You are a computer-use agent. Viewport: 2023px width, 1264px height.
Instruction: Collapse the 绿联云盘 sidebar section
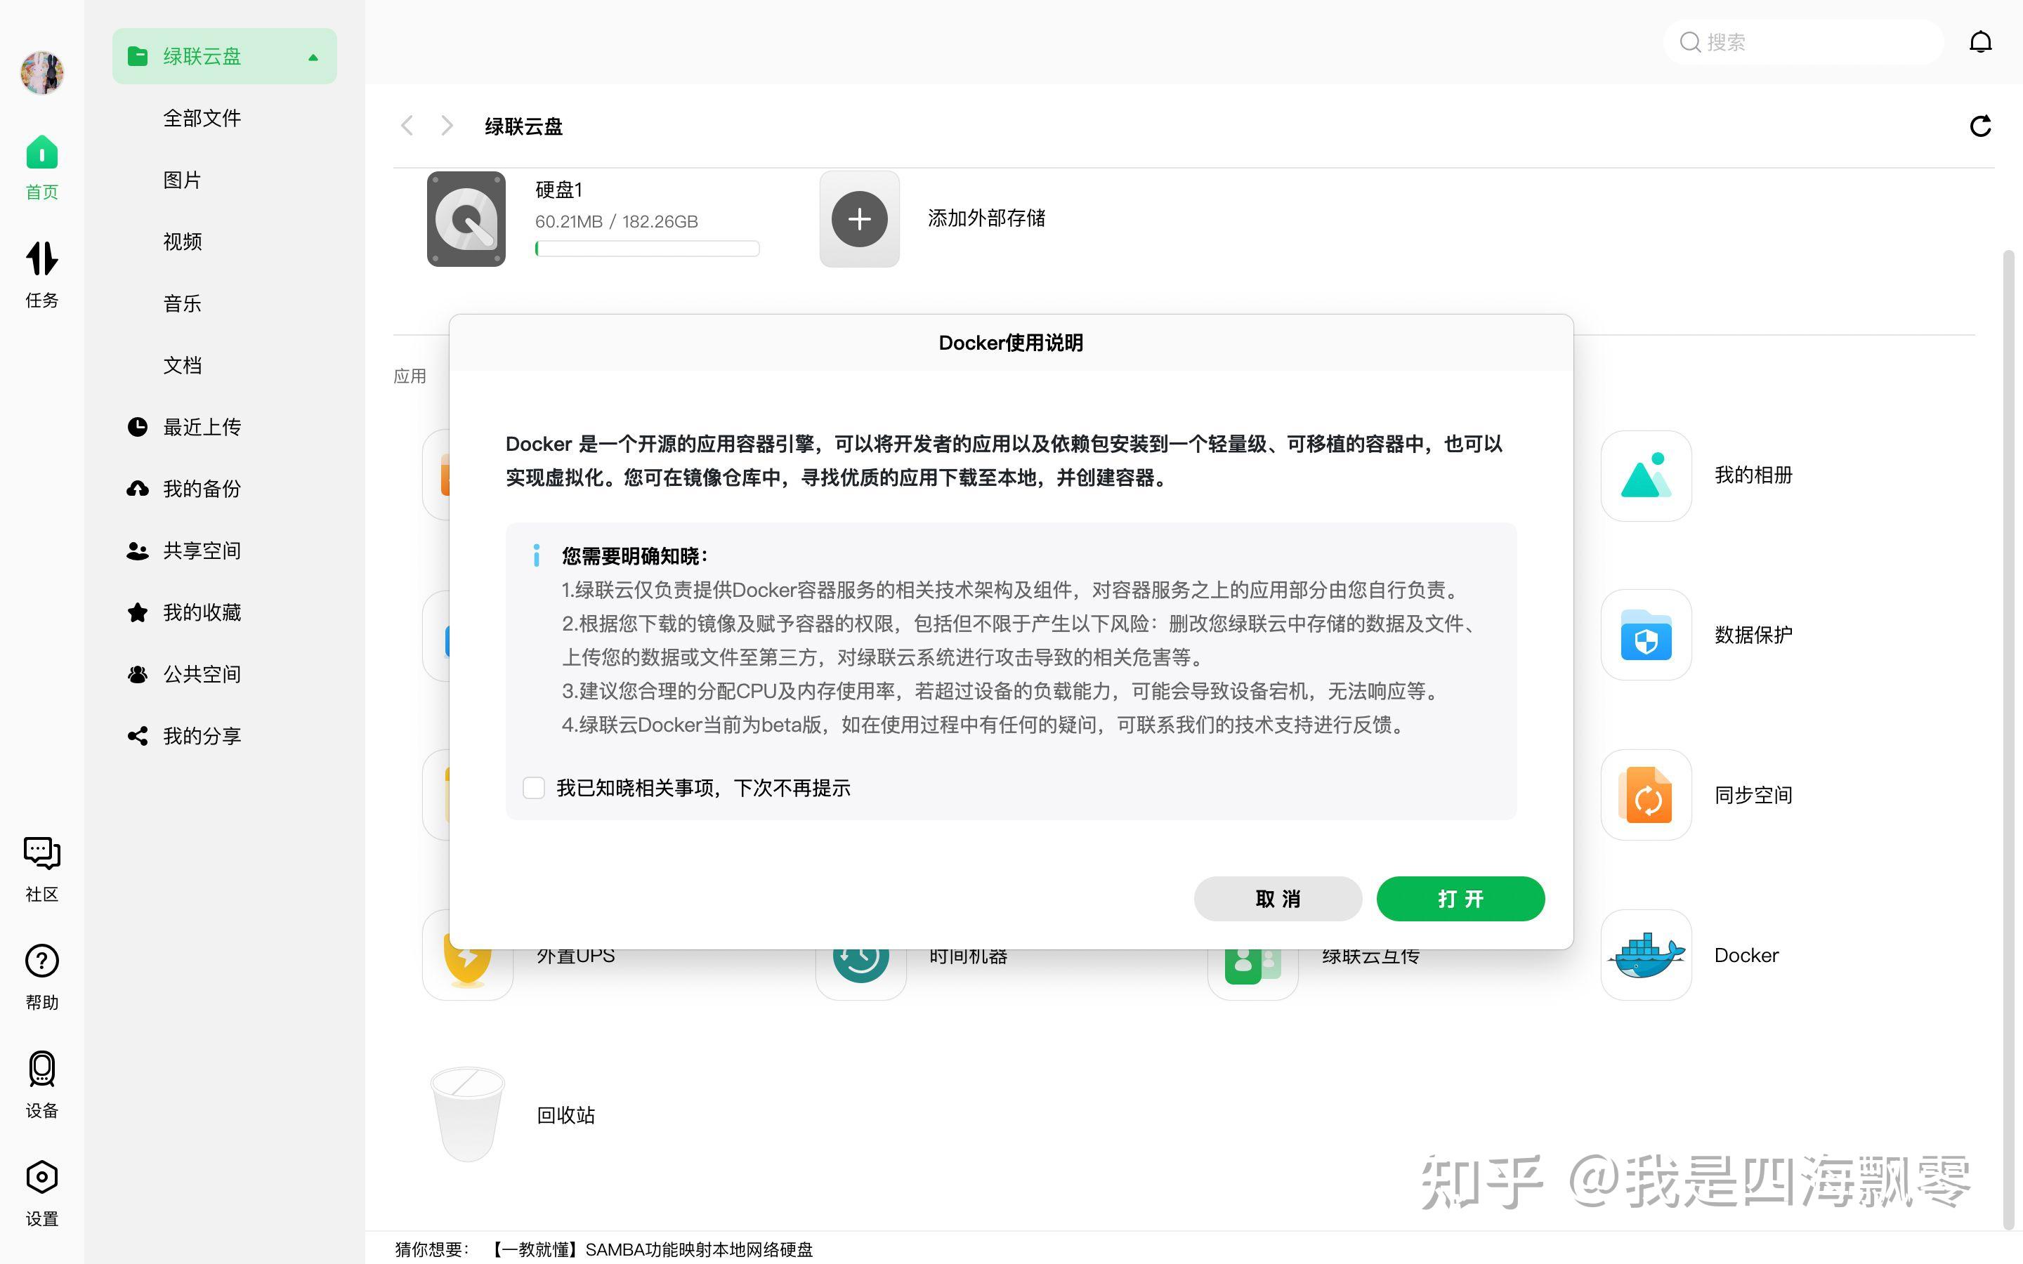[x=313, y=57]
